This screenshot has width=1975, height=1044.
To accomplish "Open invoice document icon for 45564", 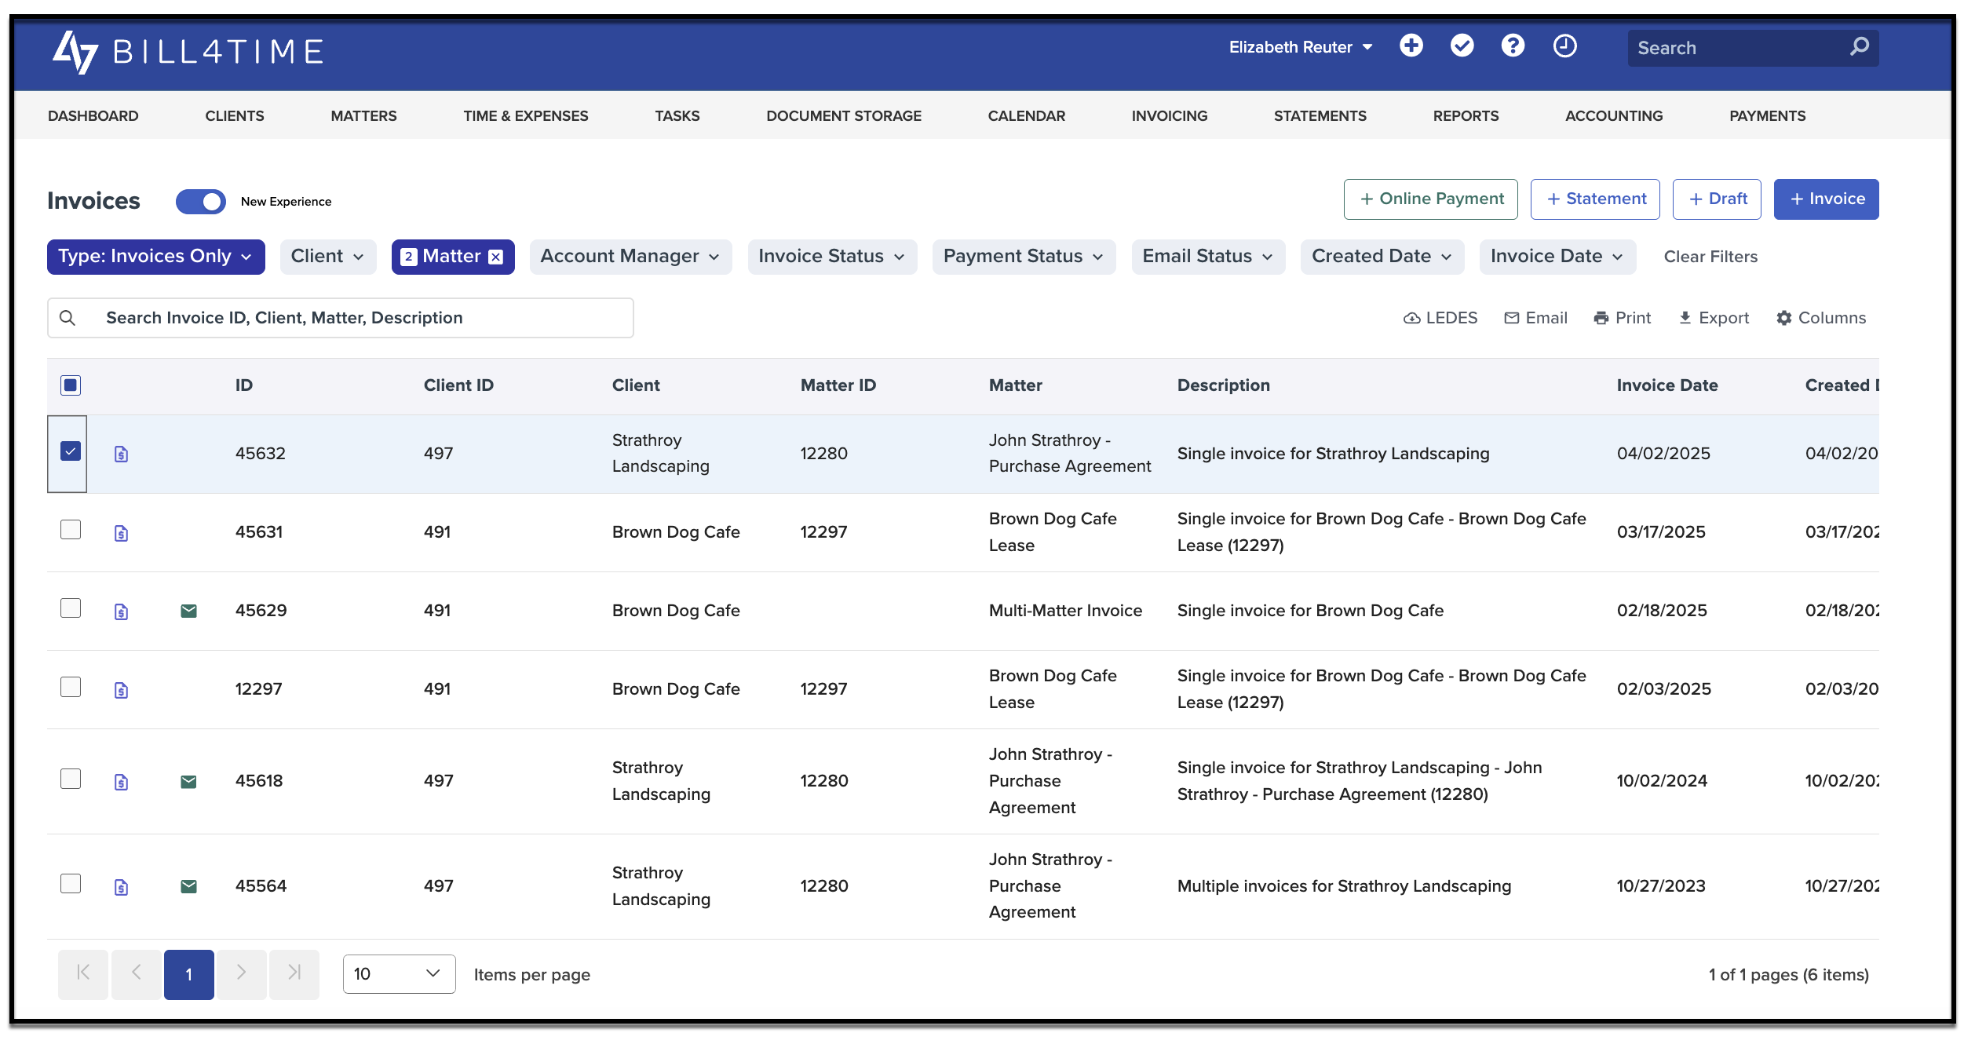I will point(121,887).
